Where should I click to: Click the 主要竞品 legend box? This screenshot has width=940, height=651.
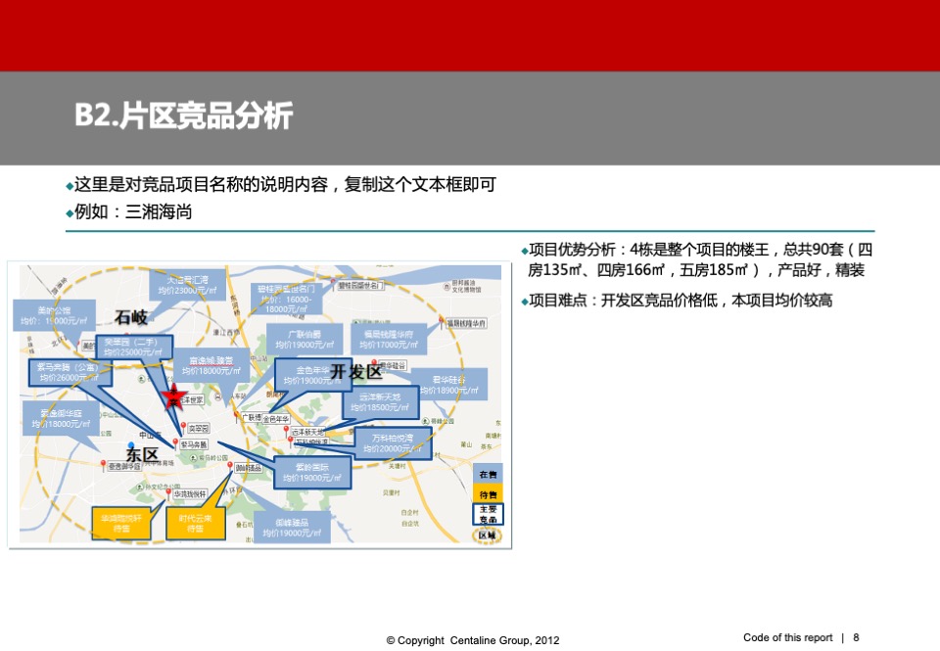pyautogui.click(x=489, y=514)
